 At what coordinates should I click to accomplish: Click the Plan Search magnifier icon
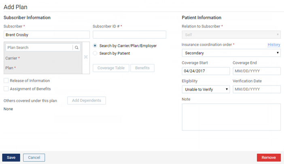click(76, 47)
